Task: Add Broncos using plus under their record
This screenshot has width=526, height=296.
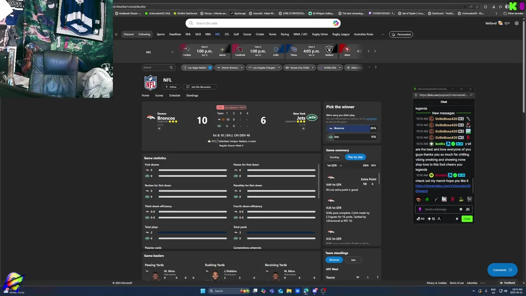Action: (159, 128)
